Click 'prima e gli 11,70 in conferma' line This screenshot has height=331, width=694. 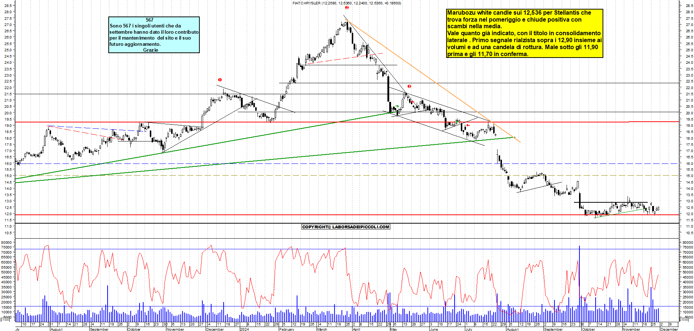pos(488,54)
